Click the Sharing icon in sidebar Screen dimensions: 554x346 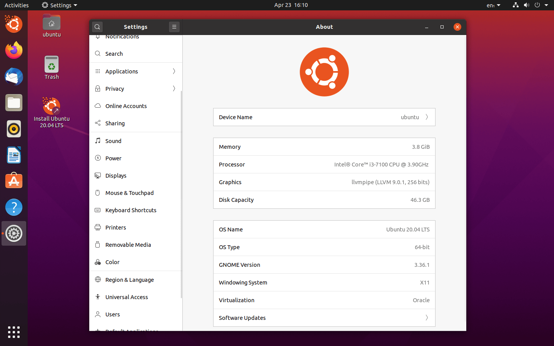click(x=98, y=123)
